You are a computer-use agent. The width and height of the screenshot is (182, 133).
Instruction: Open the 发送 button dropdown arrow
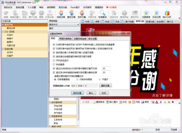(x=92, y=102)
